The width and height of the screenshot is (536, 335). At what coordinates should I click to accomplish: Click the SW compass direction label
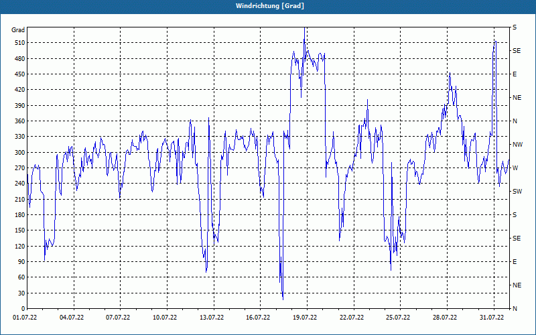click(x=517, y=192)
